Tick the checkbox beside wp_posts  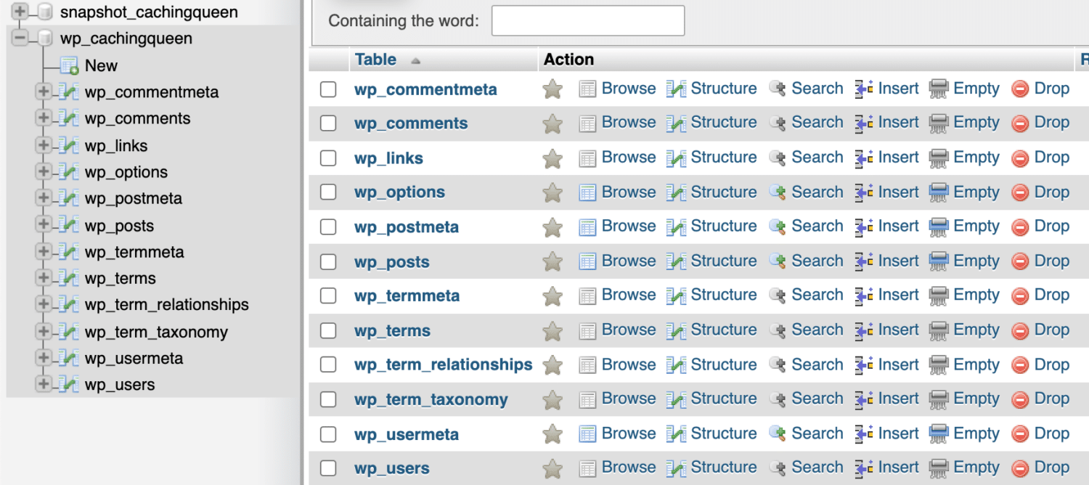(x=328, y=261)
